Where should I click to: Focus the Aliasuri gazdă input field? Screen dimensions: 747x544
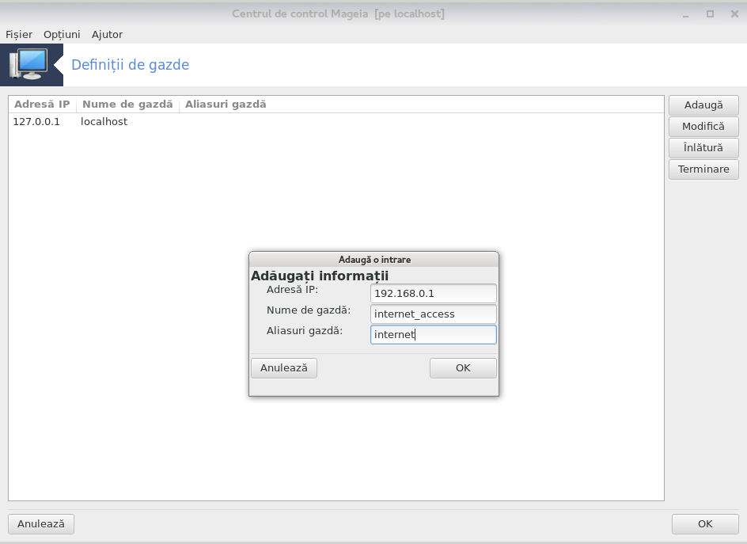434,334
